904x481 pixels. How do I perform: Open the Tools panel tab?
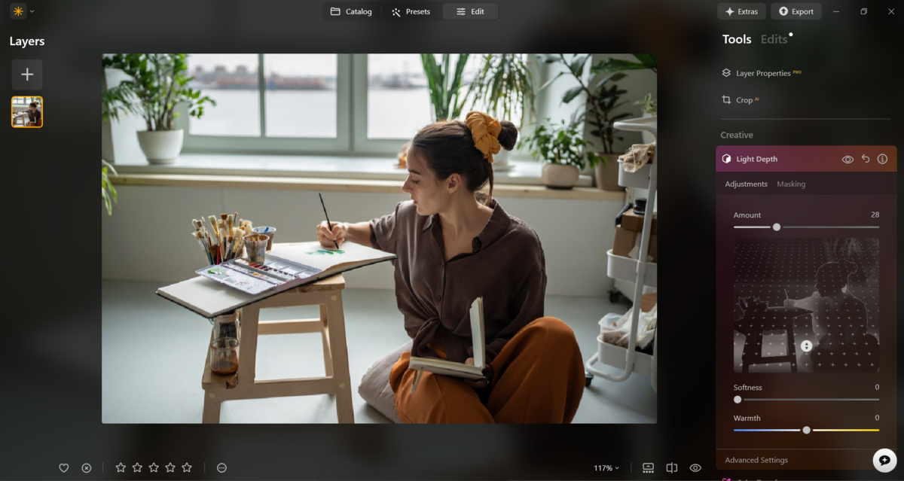737,40
